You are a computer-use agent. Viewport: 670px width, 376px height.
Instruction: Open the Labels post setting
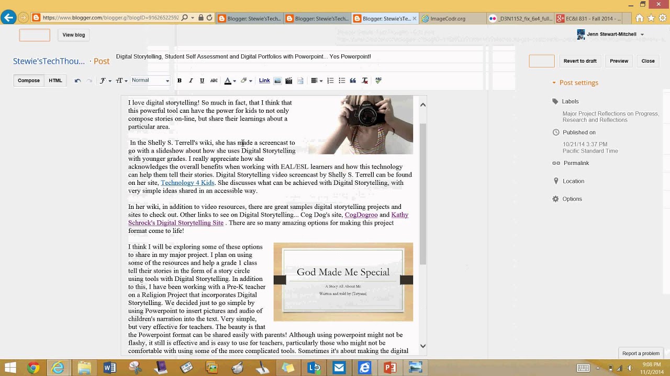coord(570,101)
